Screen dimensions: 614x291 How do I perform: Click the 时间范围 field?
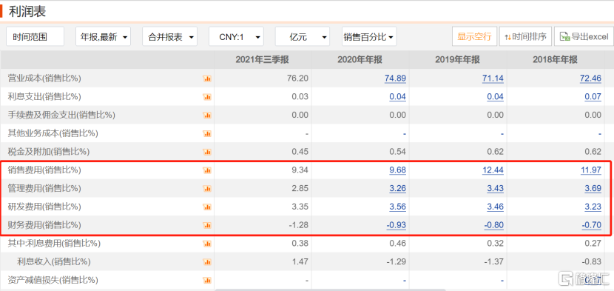pos(35,37)
